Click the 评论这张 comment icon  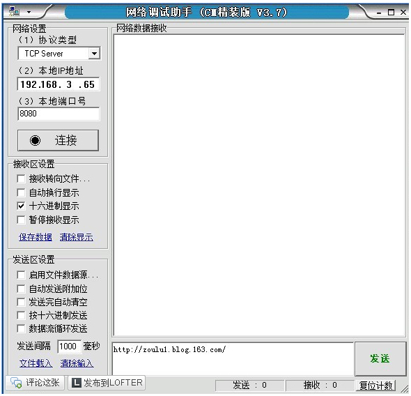(x=16, y=383)
